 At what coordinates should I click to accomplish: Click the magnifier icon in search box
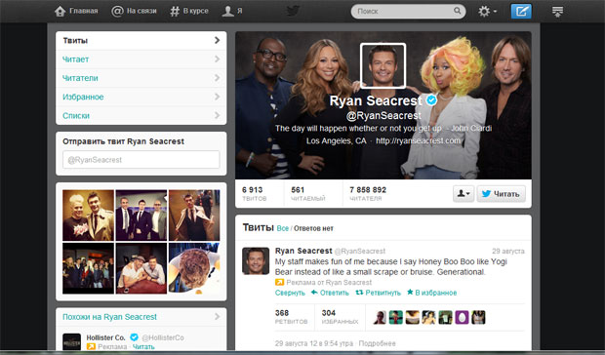(x=458, y=11)
